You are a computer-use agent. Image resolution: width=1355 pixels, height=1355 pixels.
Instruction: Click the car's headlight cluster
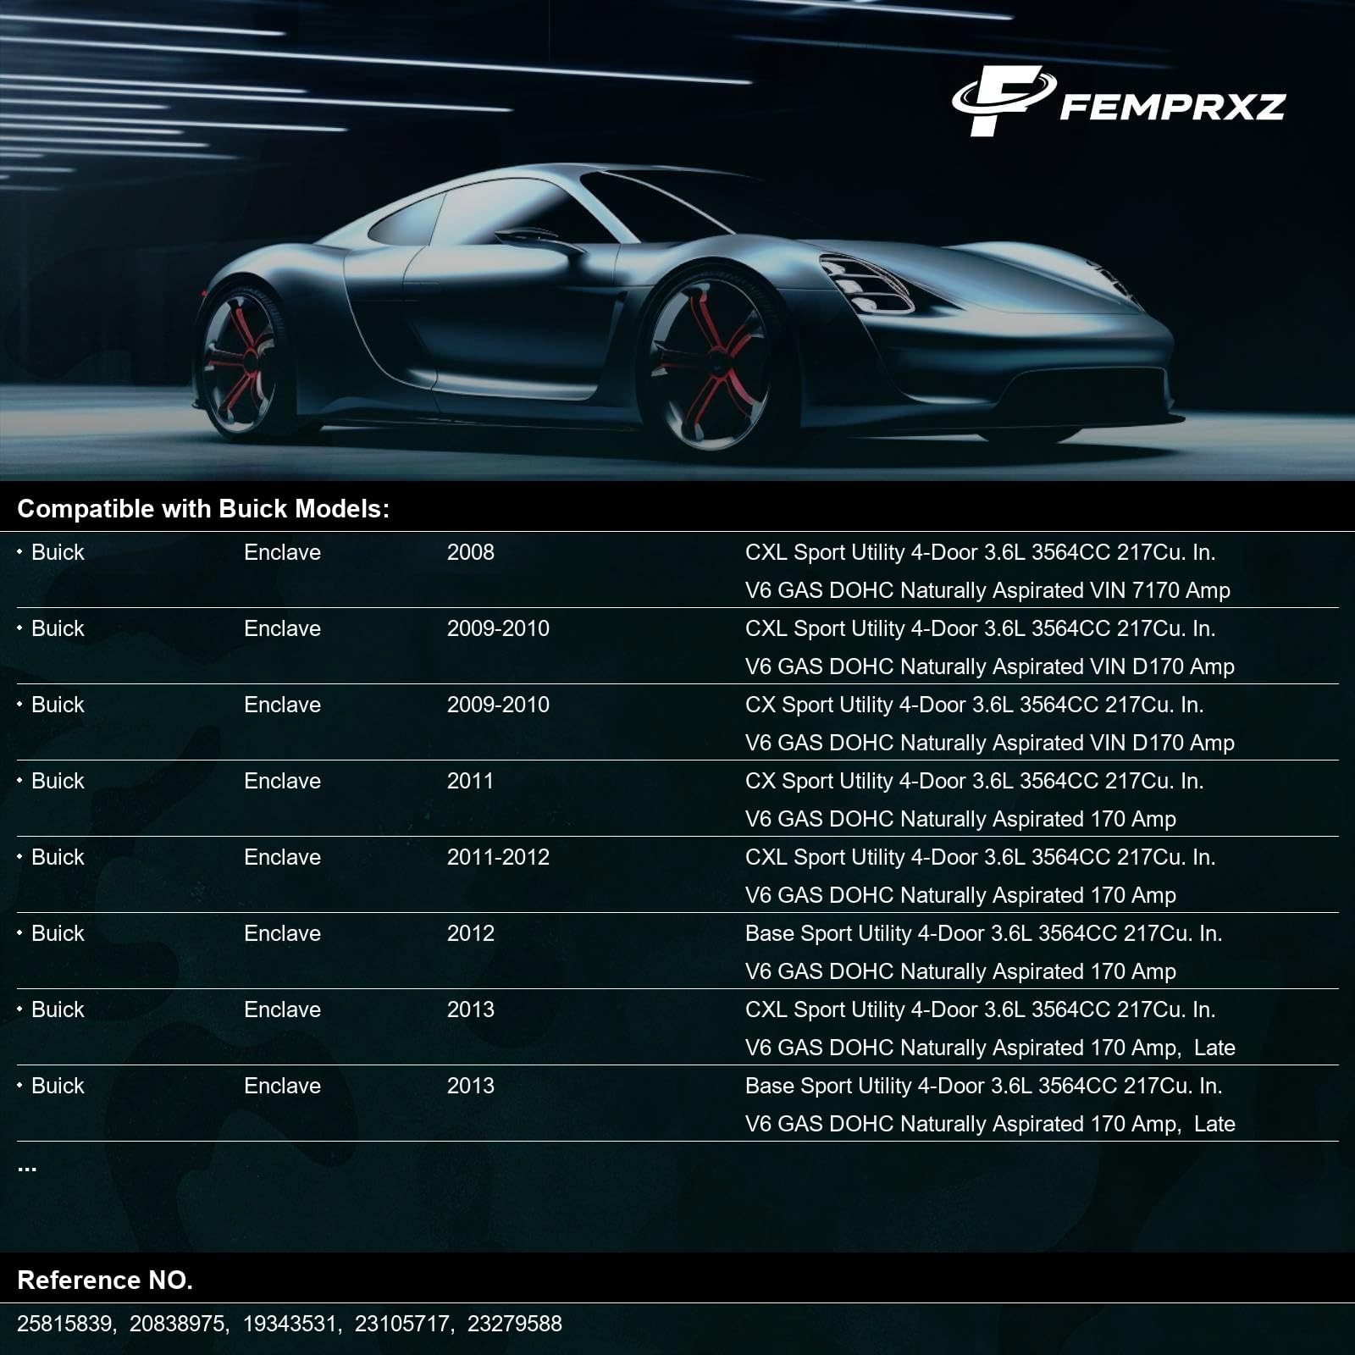coord(866,283)
